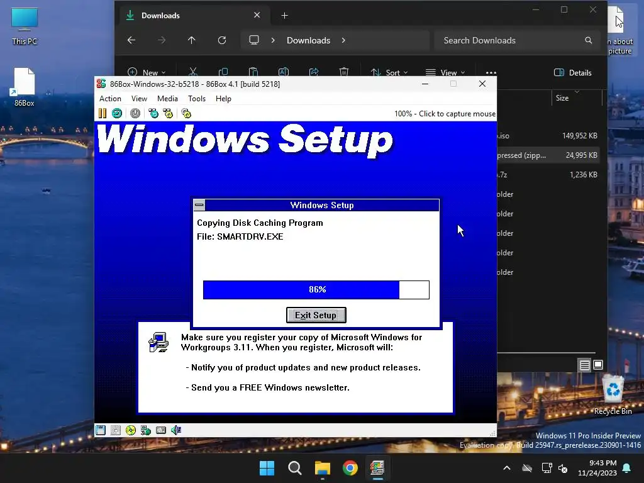
Task: Click the sound speaker icon in 86Box status bar
Action: tap(176, 430)
